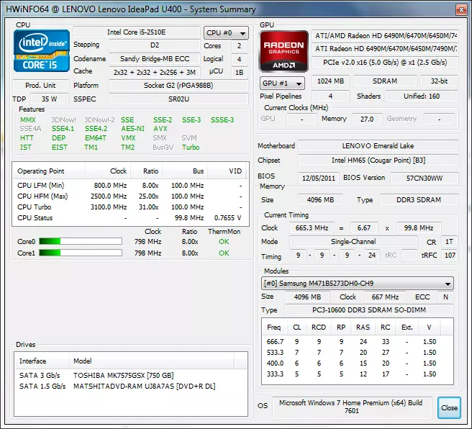Close the System Summary window with X
Image resolution: width=472 pixels, height=429 pixels.
[461, 9]
